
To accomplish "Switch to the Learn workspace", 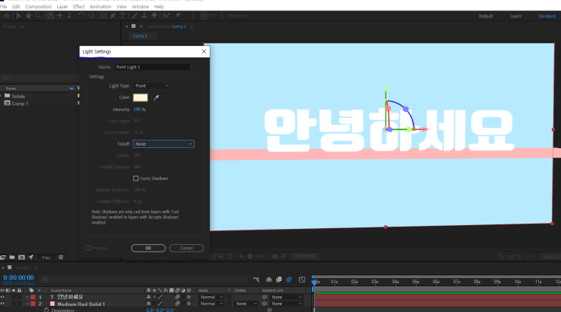I will point(516,16).
